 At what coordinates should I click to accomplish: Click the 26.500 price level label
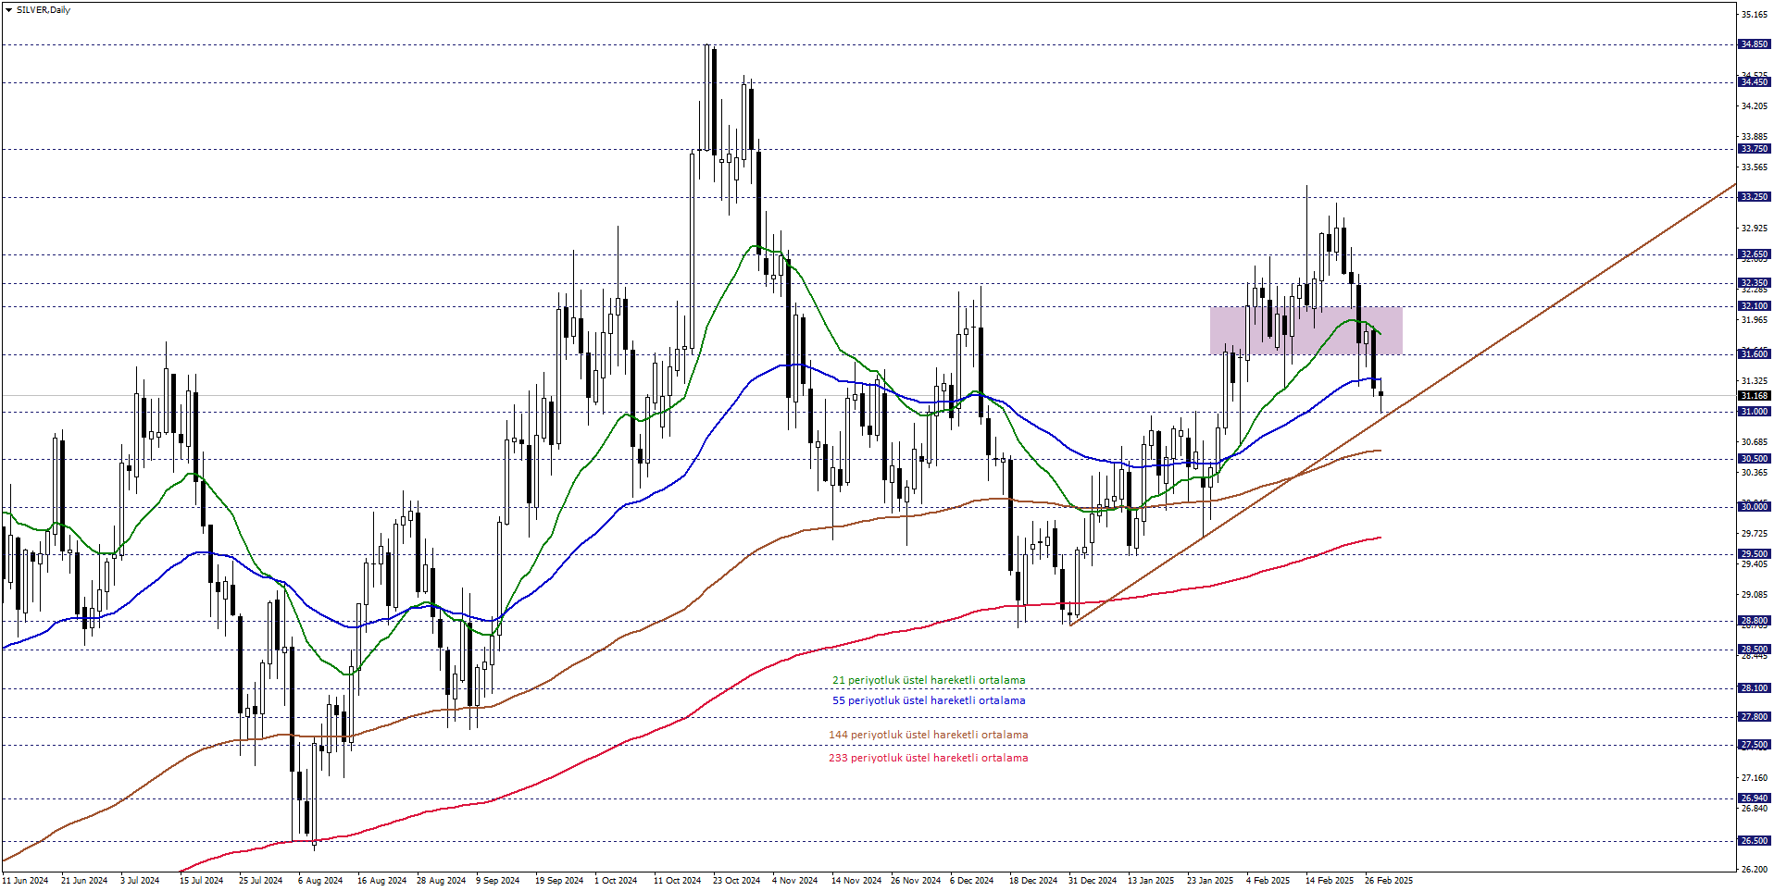(1754, 841)
